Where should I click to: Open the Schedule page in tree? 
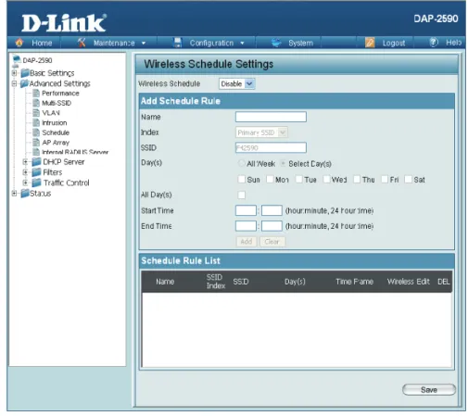[56, 132]
